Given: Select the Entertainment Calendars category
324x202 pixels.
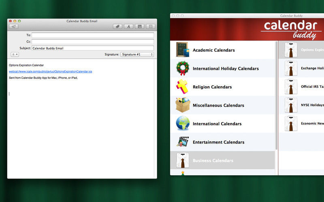Looking at the screenshot, I should [222, 142].
